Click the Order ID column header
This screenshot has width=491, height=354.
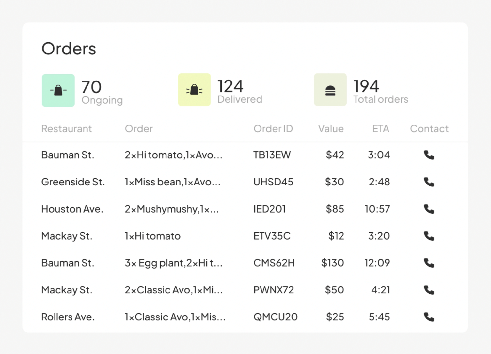(x=273, y=129)
